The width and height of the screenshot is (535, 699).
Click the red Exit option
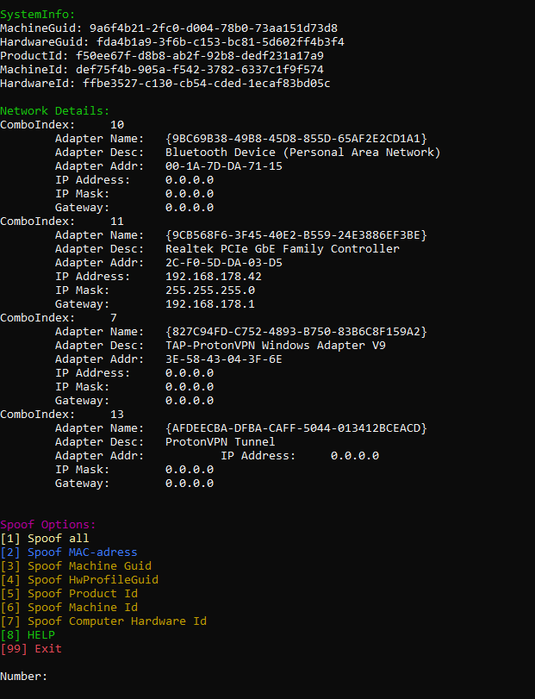click(x=31, y=649)
